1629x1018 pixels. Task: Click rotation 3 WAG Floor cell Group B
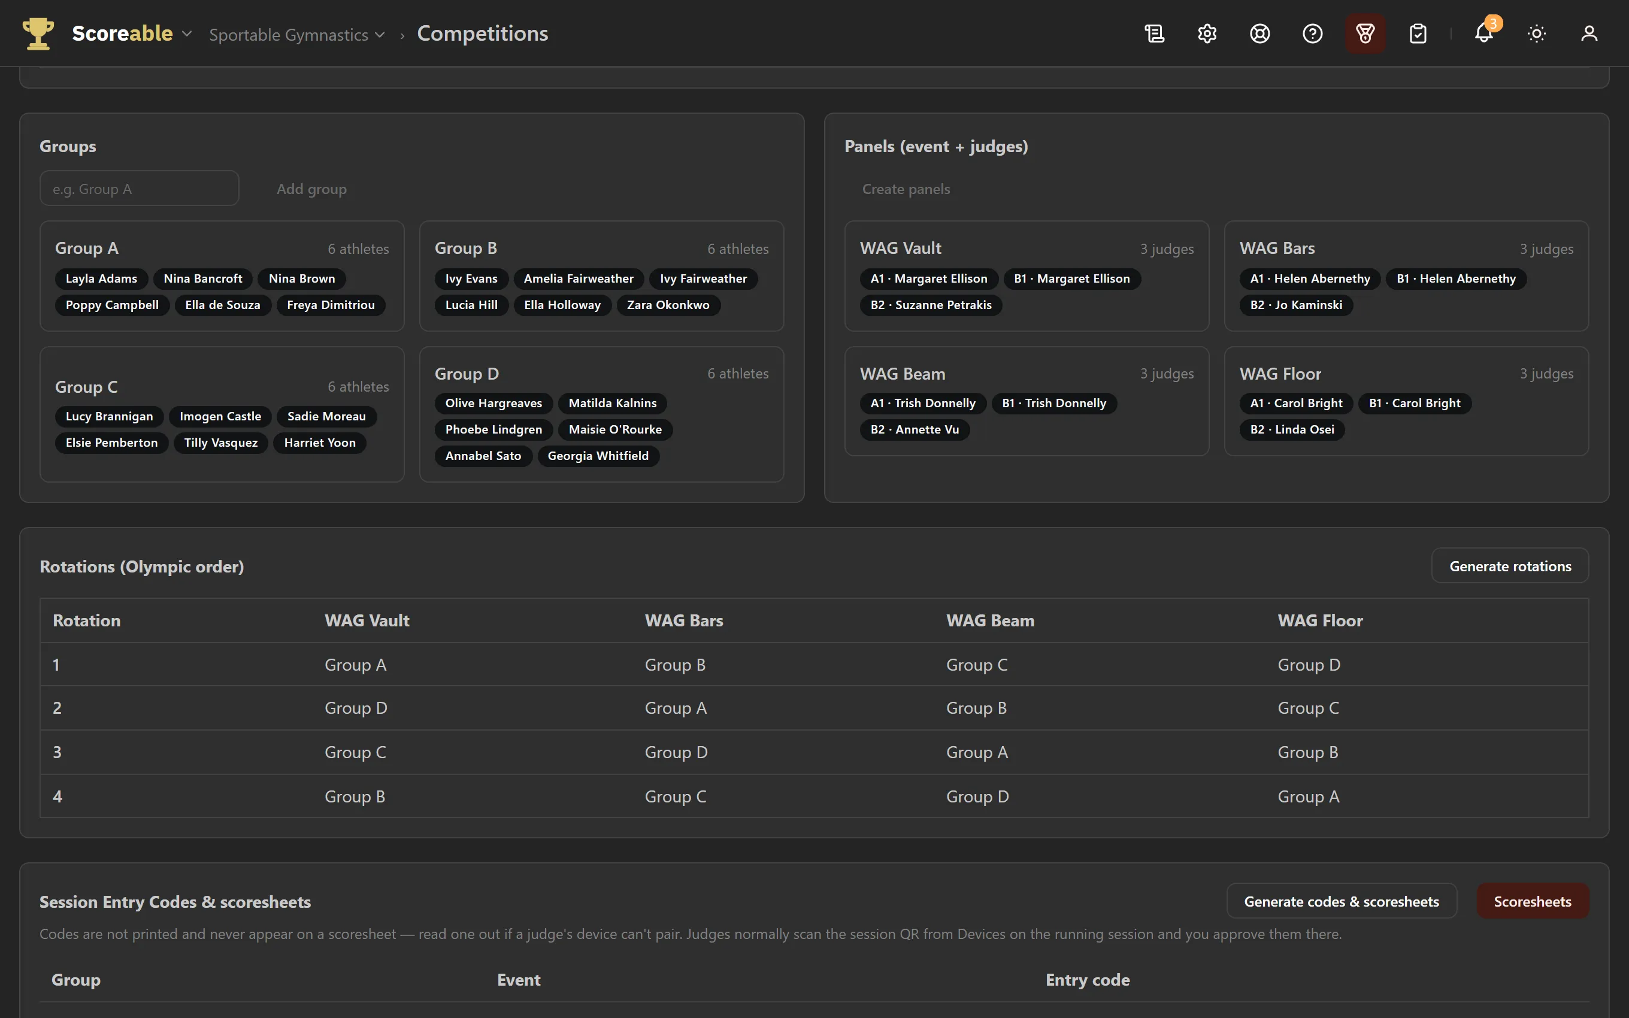[x=1308, y=752]
